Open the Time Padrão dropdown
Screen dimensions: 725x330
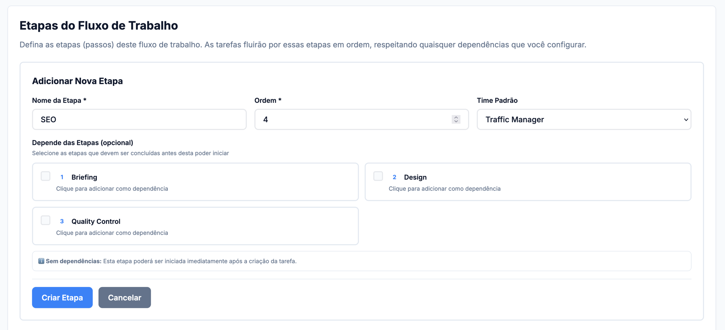click(584, 119)
